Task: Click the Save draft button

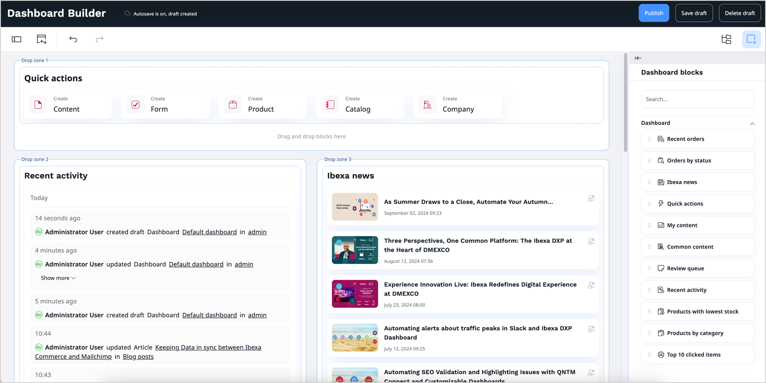Action: point(694,13)
